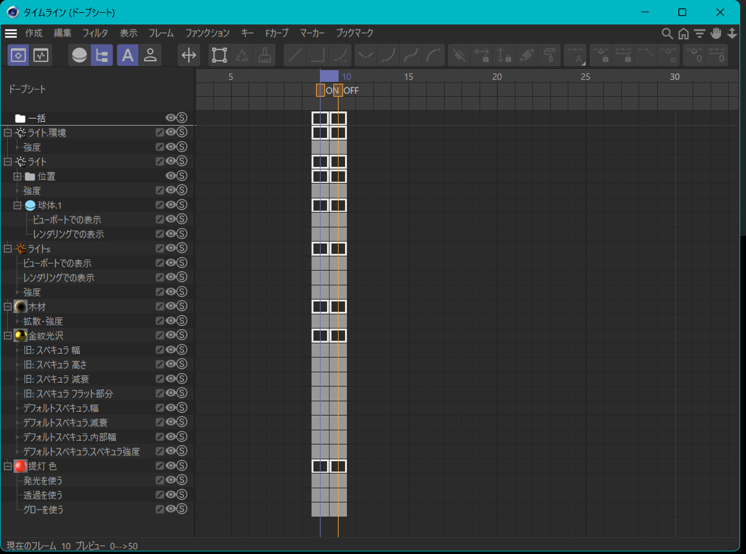Expand the 位置 folder in the tree
Image resolution: width=746 pixels, height=554 pixels.
(x=18, y=177)
